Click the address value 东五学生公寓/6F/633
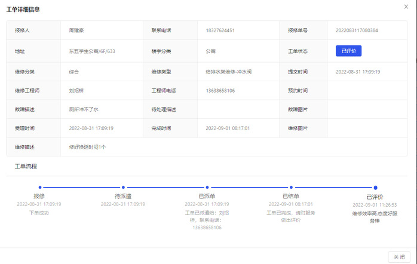The width and height of the screenshot is (417, 264). (x=92, y=51)
